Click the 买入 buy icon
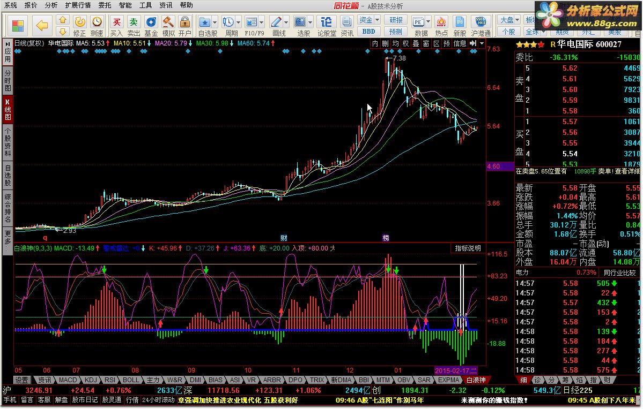The image size is (643, 409). (116, 22)
